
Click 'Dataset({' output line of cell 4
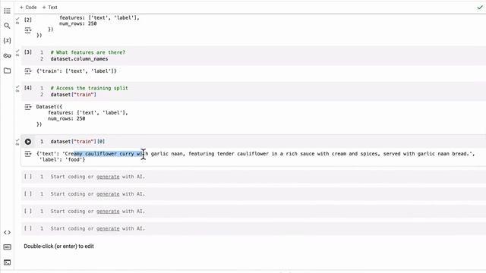pos(49,107)
